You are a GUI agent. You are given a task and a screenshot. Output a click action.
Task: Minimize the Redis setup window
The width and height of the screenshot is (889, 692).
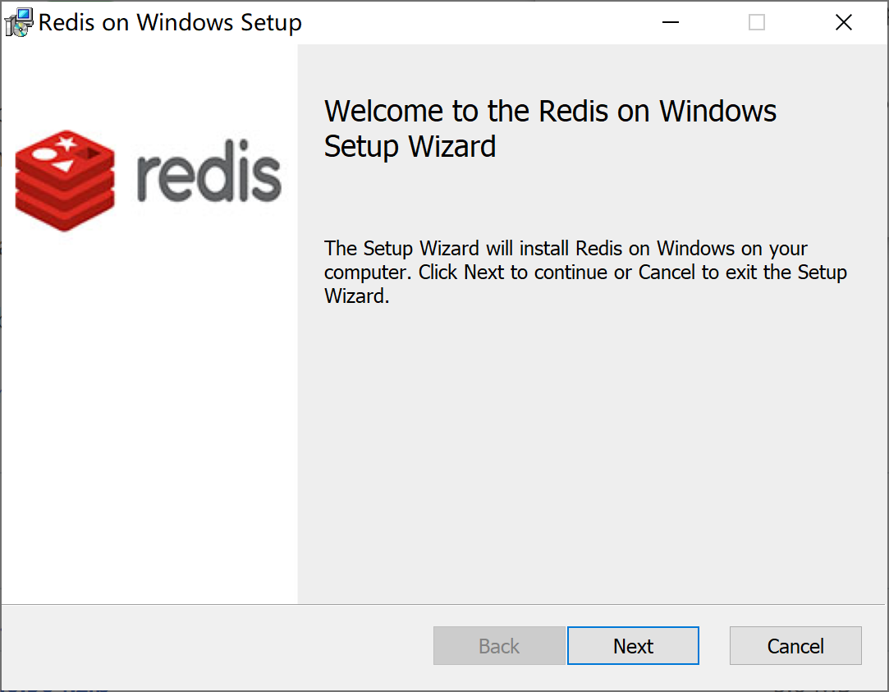[x=670, y=23]
